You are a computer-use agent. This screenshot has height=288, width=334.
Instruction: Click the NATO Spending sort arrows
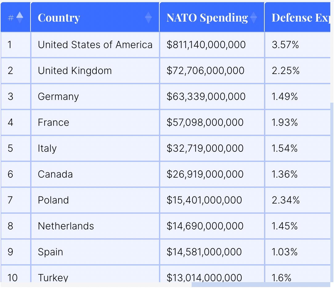pyautogui.click(x=254, y=18)
